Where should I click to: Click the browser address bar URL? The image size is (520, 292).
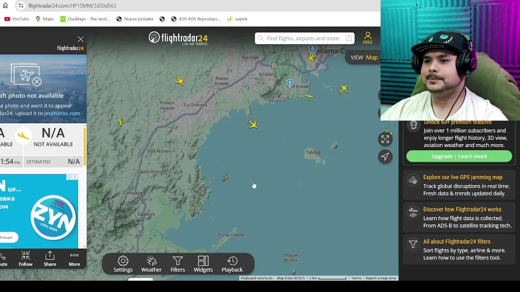pos(72,6)
